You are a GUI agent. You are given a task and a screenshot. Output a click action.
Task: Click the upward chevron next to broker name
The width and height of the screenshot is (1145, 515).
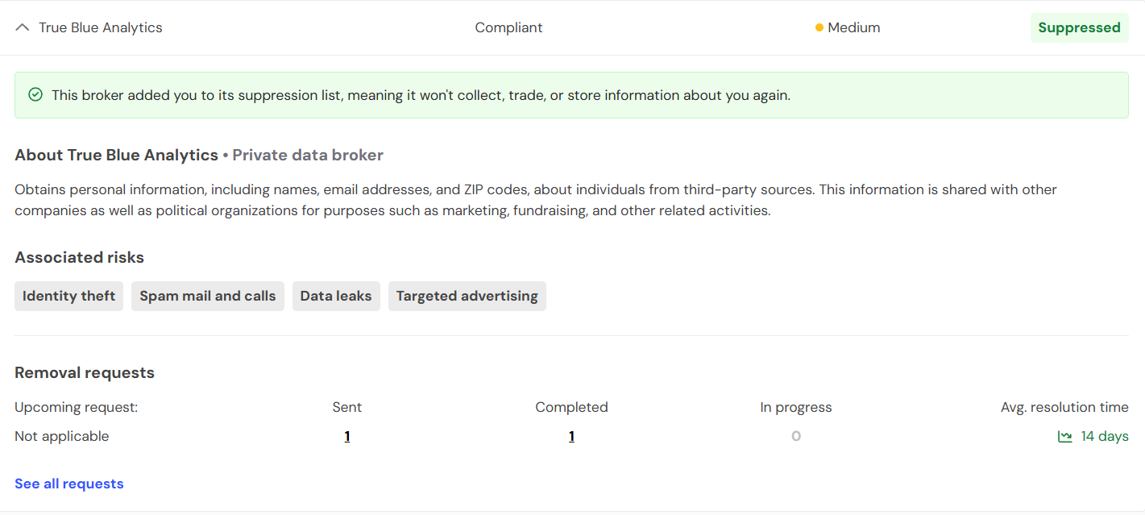click(x=22, y=27)
